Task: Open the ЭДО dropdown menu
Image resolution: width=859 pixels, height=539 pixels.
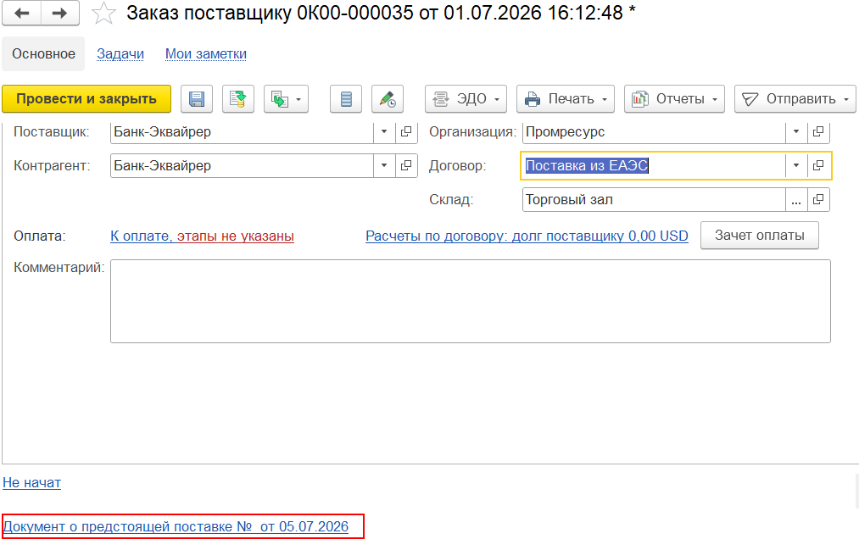Action: [x=466, y=99]
